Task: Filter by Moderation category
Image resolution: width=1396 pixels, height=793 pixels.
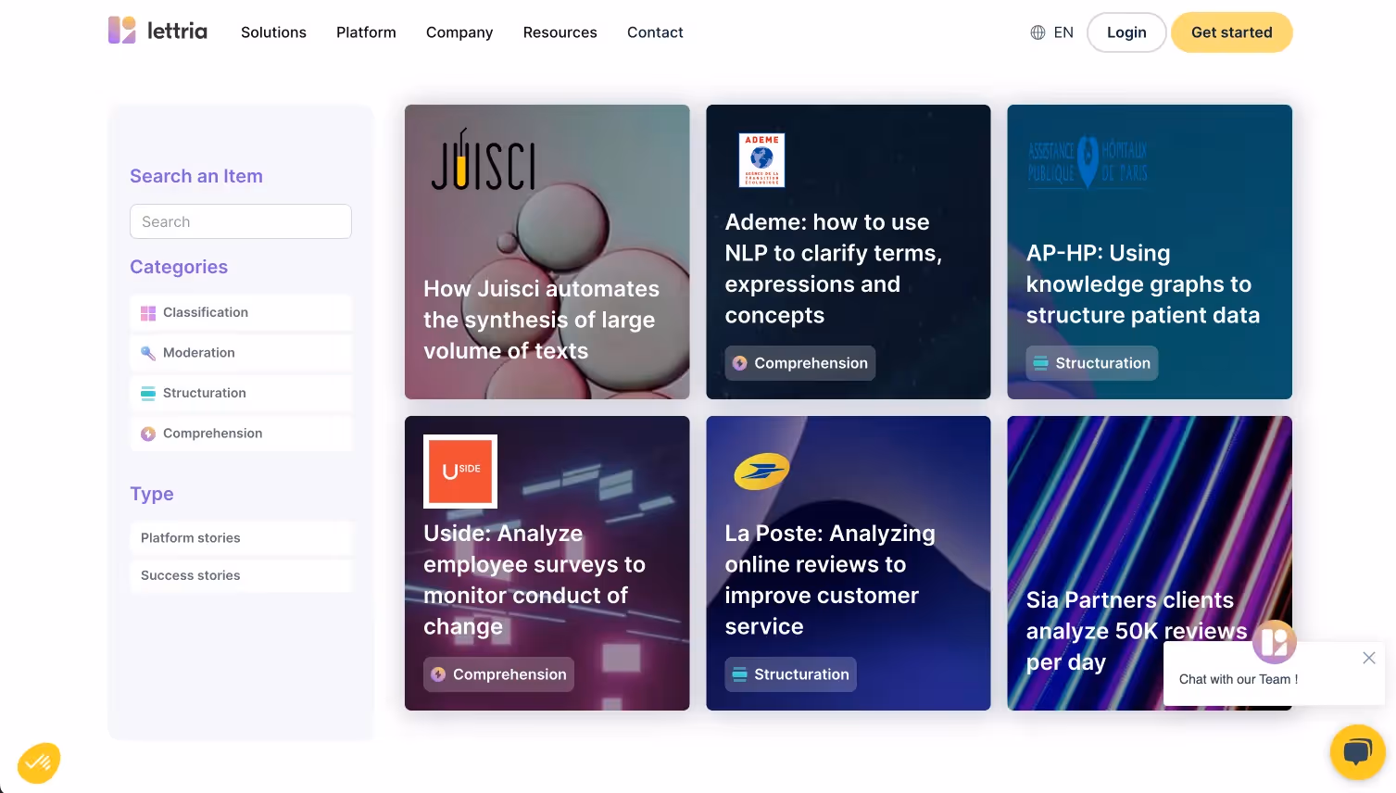Action: coord(241,353)
